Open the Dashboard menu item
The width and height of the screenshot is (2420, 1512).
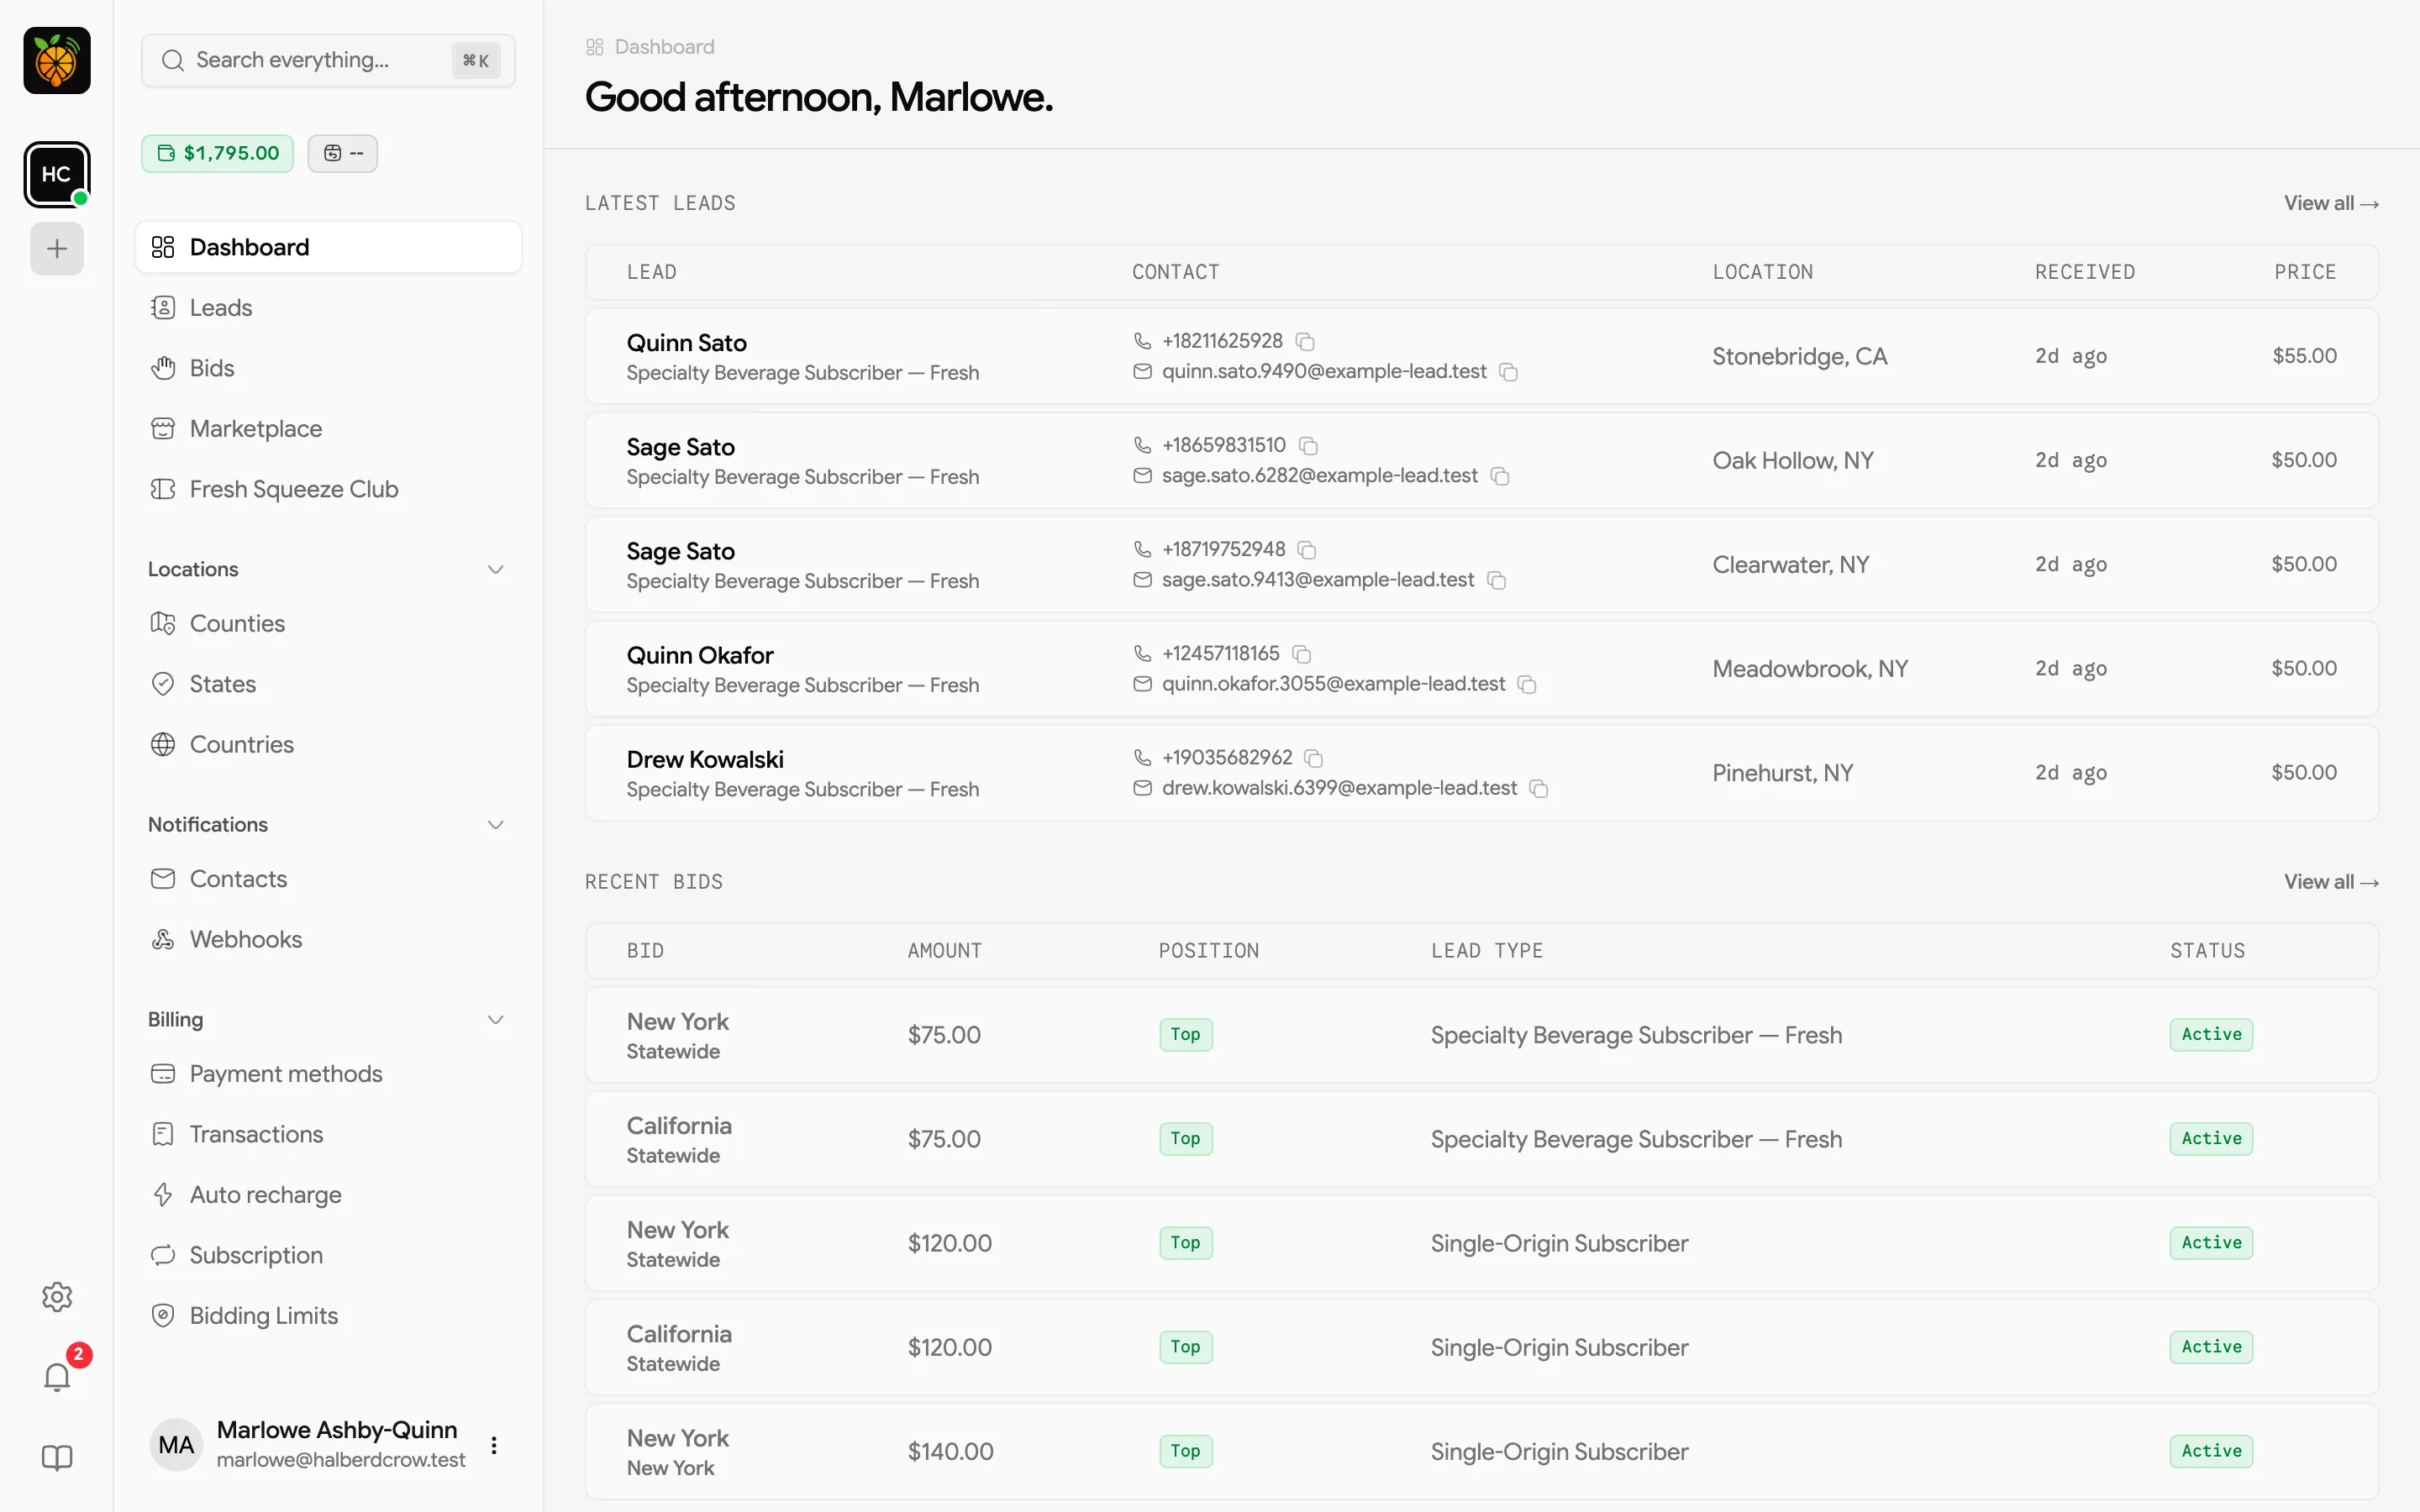pos(328,247)
